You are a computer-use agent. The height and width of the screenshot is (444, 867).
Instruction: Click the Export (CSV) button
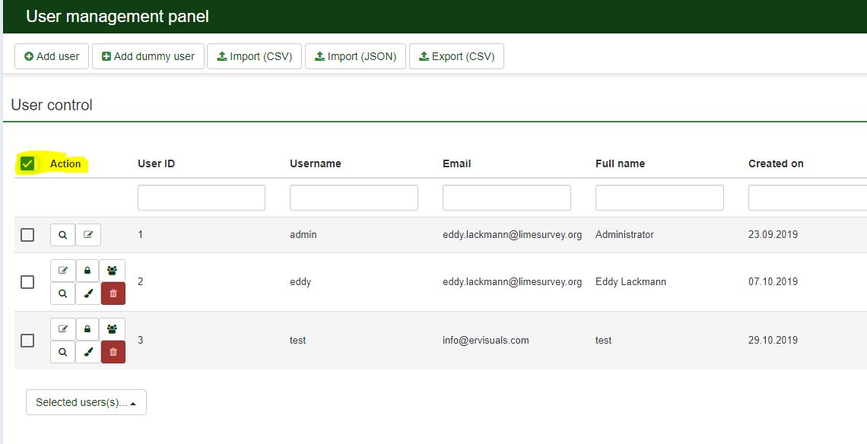456,56
